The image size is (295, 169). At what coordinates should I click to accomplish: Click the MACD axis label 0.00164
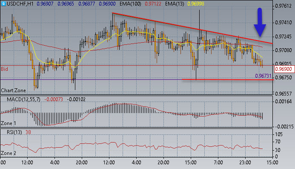283,102
